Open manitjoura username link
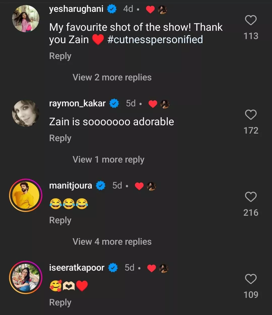Image resolution: width=272 pixels, height=315 pixels. coord(71,186)
